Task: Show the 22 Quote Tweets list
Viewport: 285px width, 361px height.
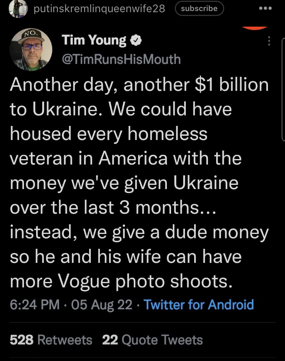Action: click(152, 339)
